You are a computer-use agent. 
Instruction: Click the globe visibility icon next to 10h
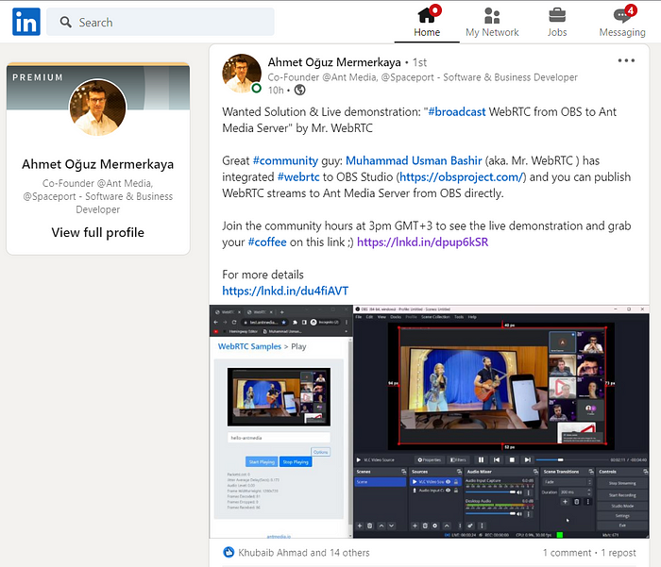click(x=299, y=91)
